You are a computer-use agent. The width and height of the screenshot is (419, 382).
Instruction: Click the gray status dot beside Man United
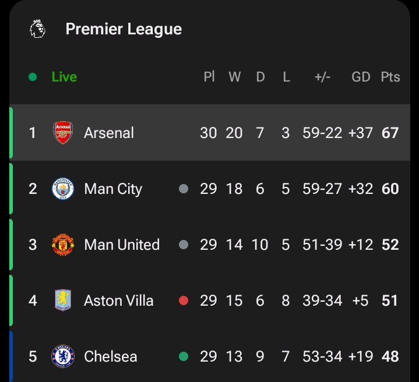click(x=184, y=245)
